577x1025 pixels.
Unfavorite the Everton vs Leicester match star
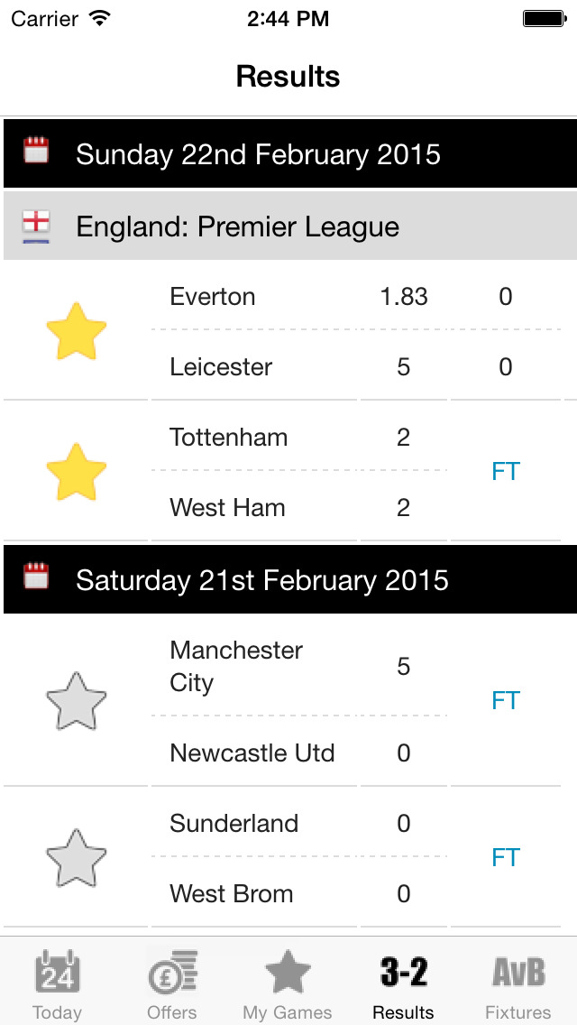(x=77, y=331)
